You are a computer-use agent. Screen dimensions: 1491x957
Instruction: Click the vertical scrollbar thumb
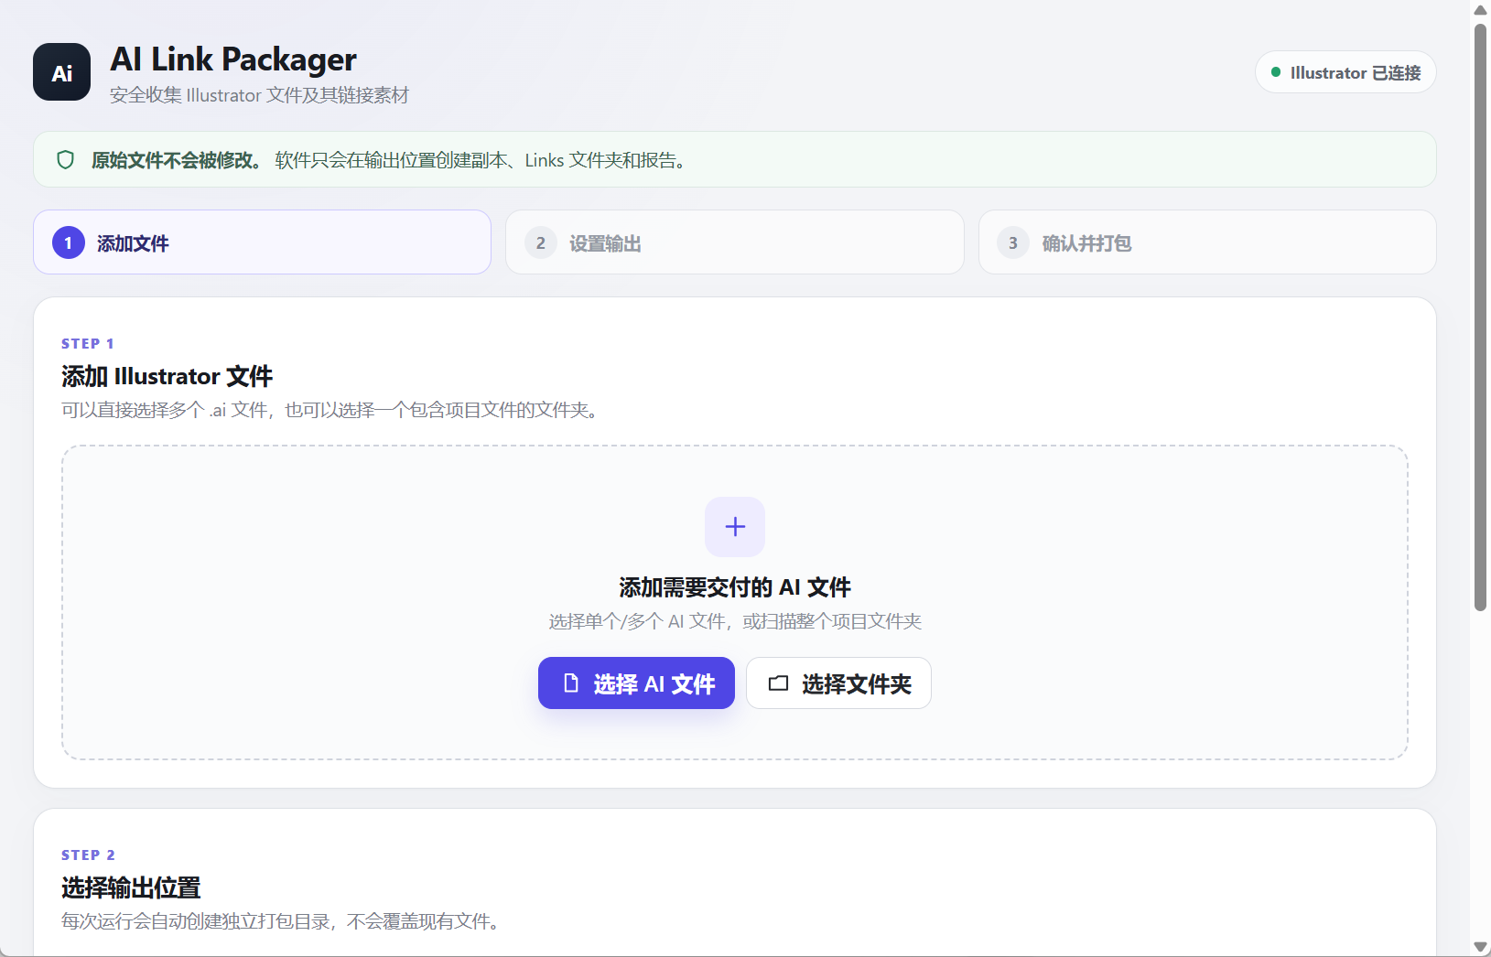tap(1480, 317)
